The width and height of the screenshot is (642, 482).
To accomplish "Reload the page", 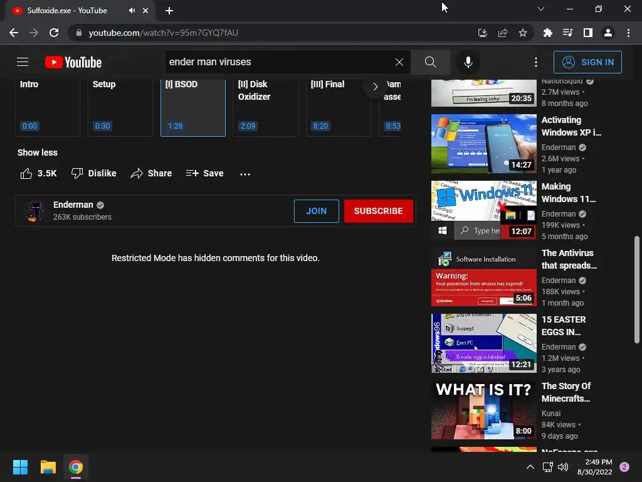I will pyautogui.click(x=54, y=33).
